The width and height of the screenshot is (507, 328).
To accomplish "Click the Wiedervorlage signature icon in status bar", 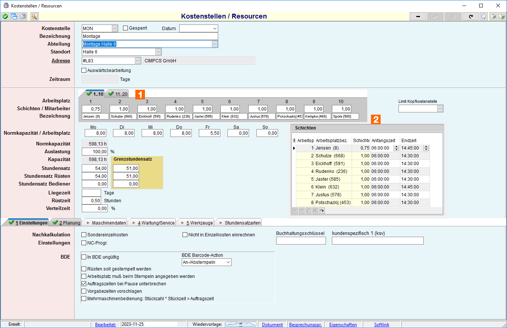I will [x=241, y=324].
